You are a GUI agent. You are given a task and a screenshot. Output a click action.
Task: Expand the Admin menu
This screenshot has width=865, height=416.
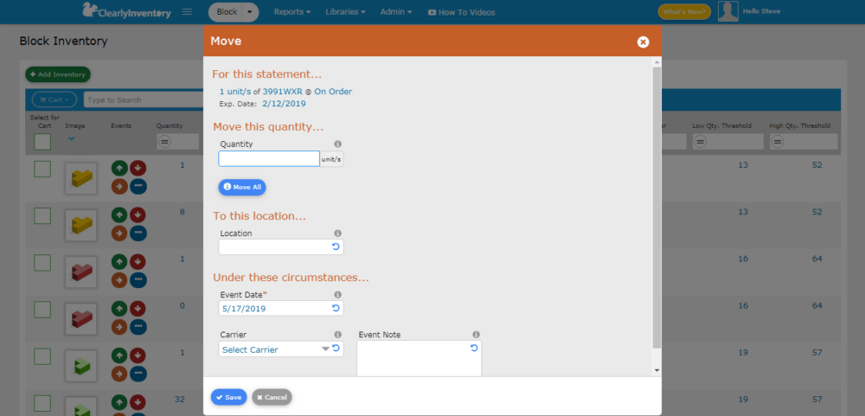tap(396, 11)
